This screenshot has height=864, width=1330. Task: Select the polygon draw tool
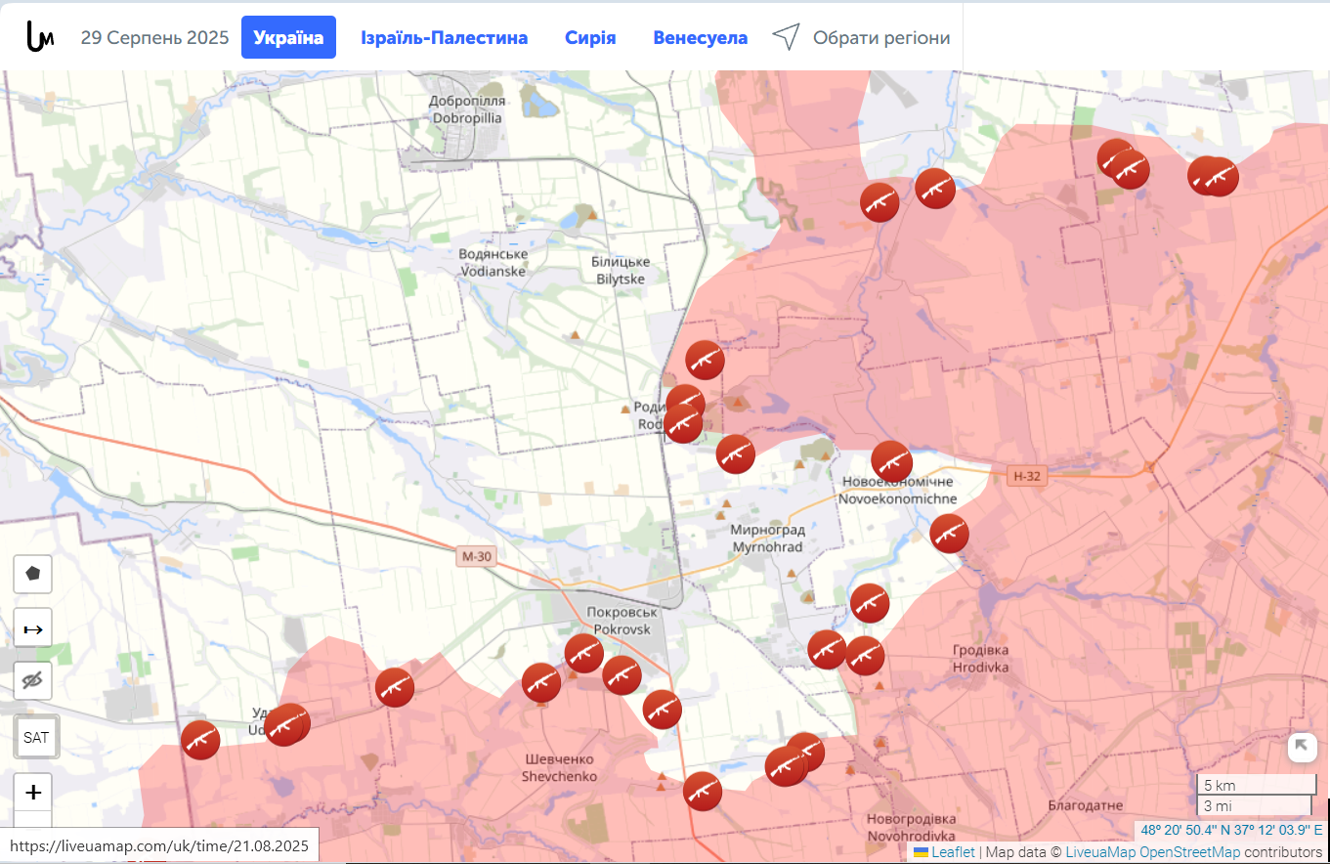pyautogui.click(x=32, y=574)
